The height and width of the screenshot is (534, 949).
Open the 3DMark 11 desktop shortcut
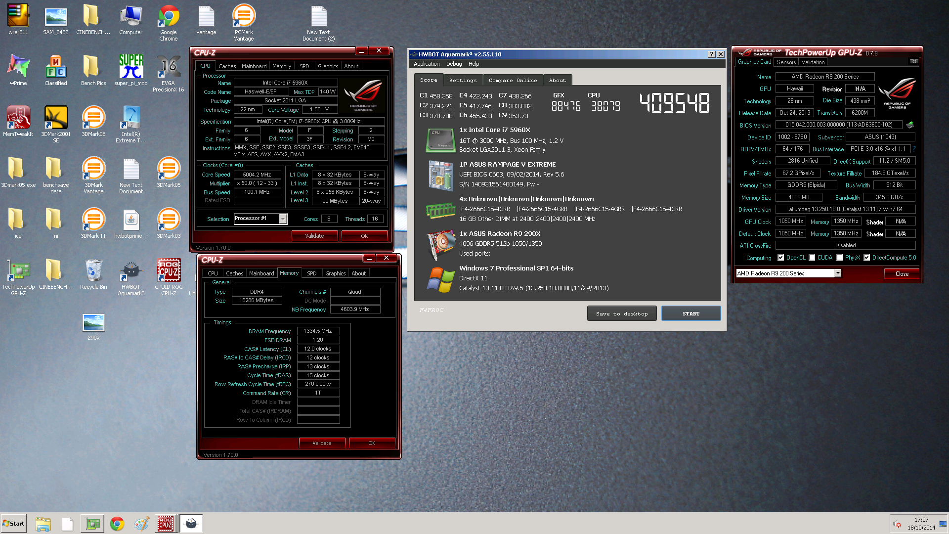tap(93, 223)
